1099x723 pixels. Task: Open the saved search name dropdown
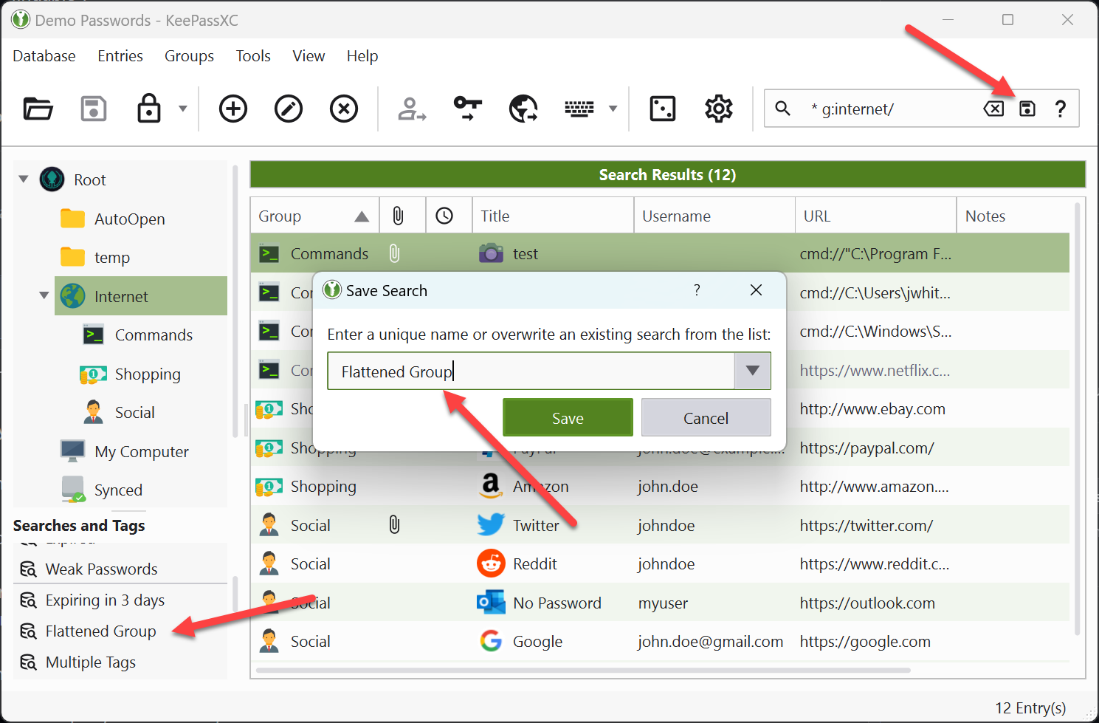pyautogui.click(x=752, y=371)
